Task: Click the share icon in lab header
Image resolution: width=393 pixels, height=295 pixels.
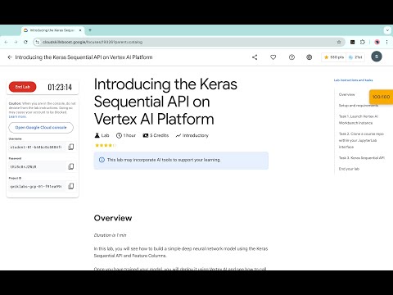Action: click(x=255, y=57)
